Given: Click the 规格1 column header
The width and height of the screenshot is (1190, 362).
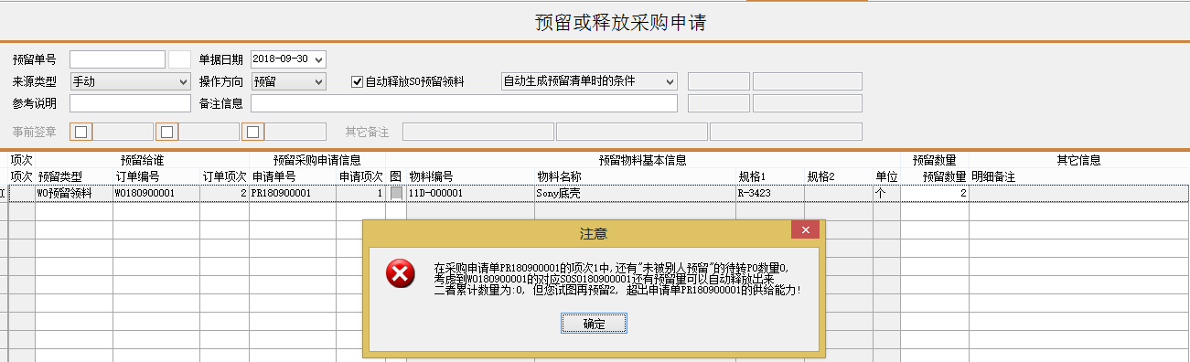Looking at the screenshot, I should (770, 176).
